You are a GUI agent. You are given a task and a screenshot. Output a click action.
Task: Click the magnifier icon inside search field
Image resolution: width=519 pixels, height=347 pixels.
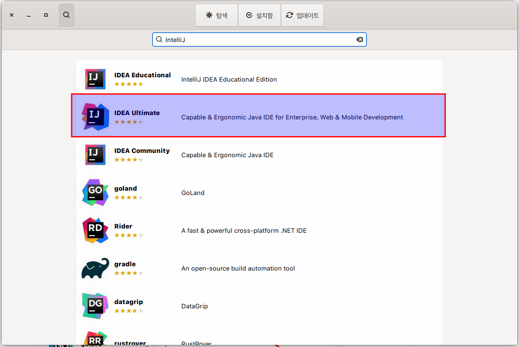(159, 40)
